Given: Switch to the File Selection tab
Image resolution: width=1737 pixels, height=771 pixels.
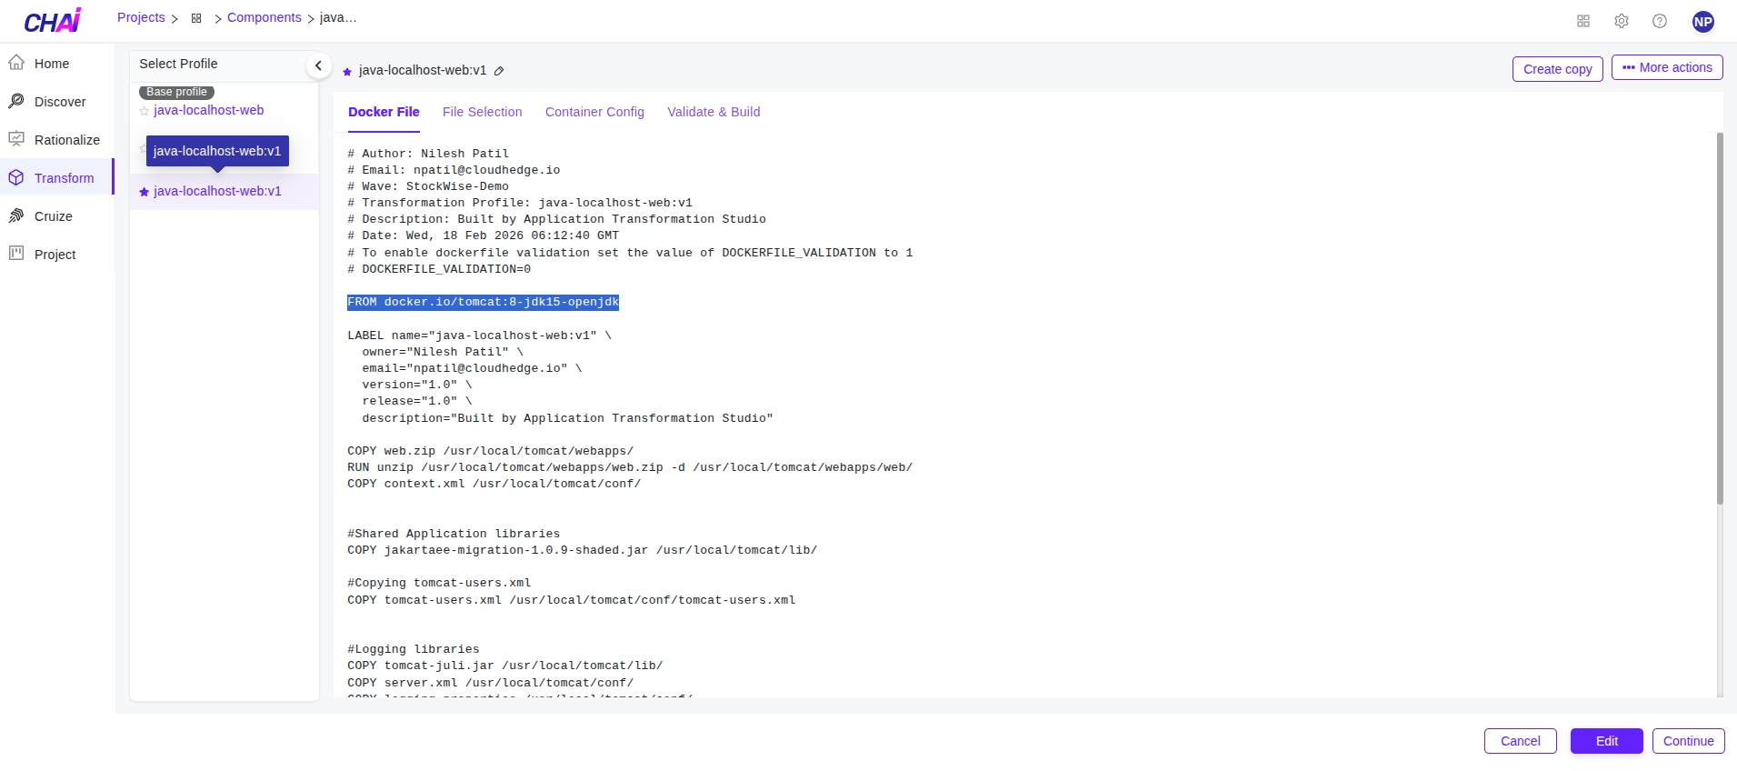Looking at the screenshot, I should 483,112.
